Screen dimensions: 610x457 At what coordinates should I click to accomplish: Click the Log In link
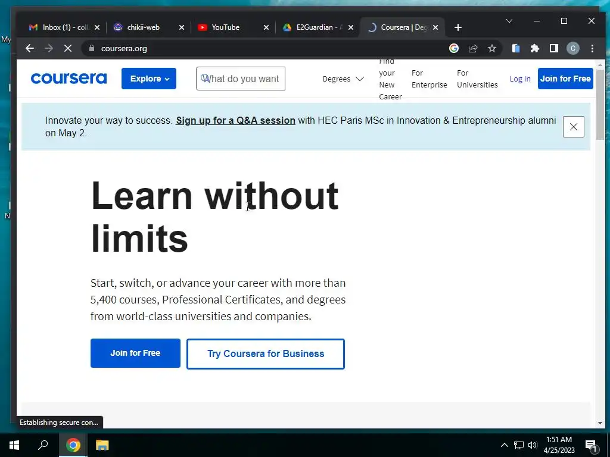(x=519, y=79)
